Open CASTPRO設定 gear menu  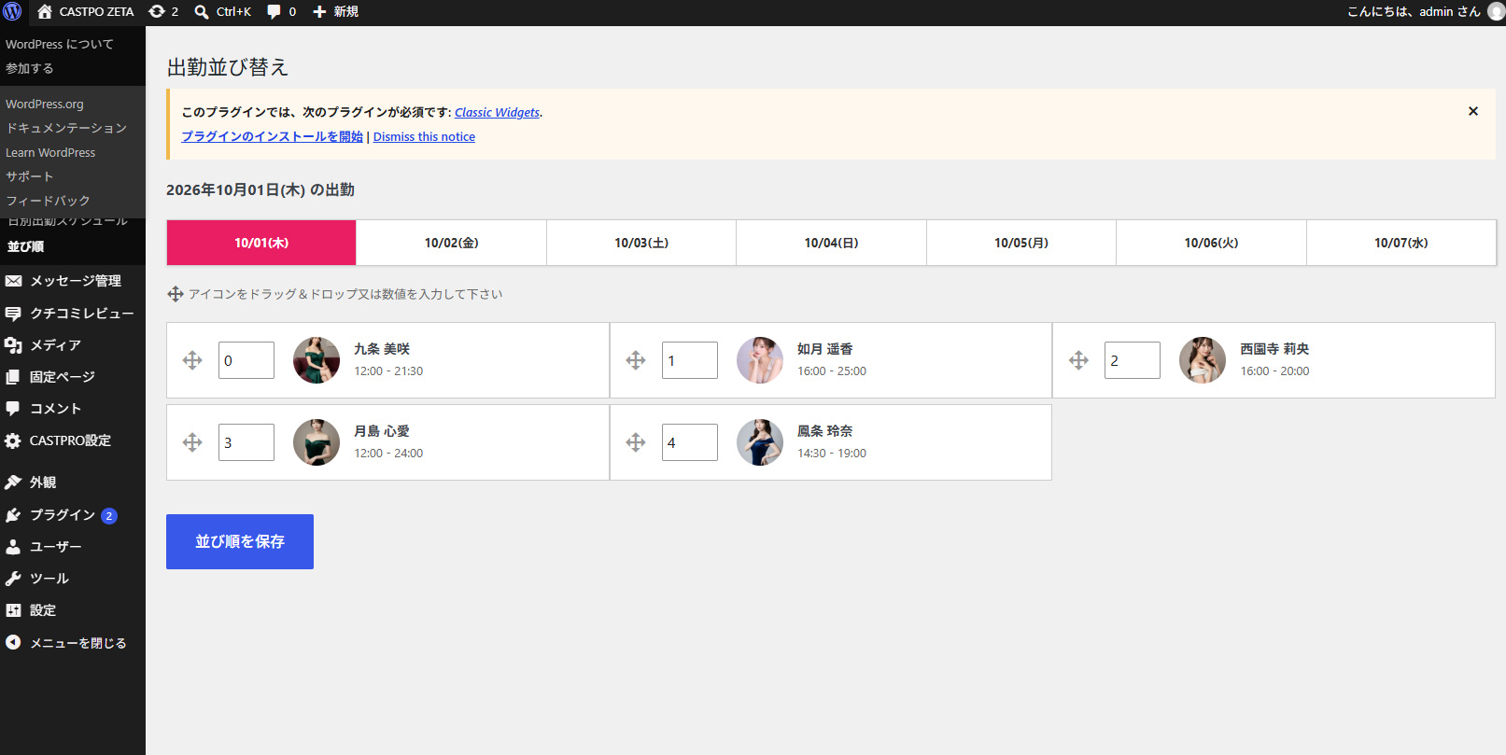(73, 440)
